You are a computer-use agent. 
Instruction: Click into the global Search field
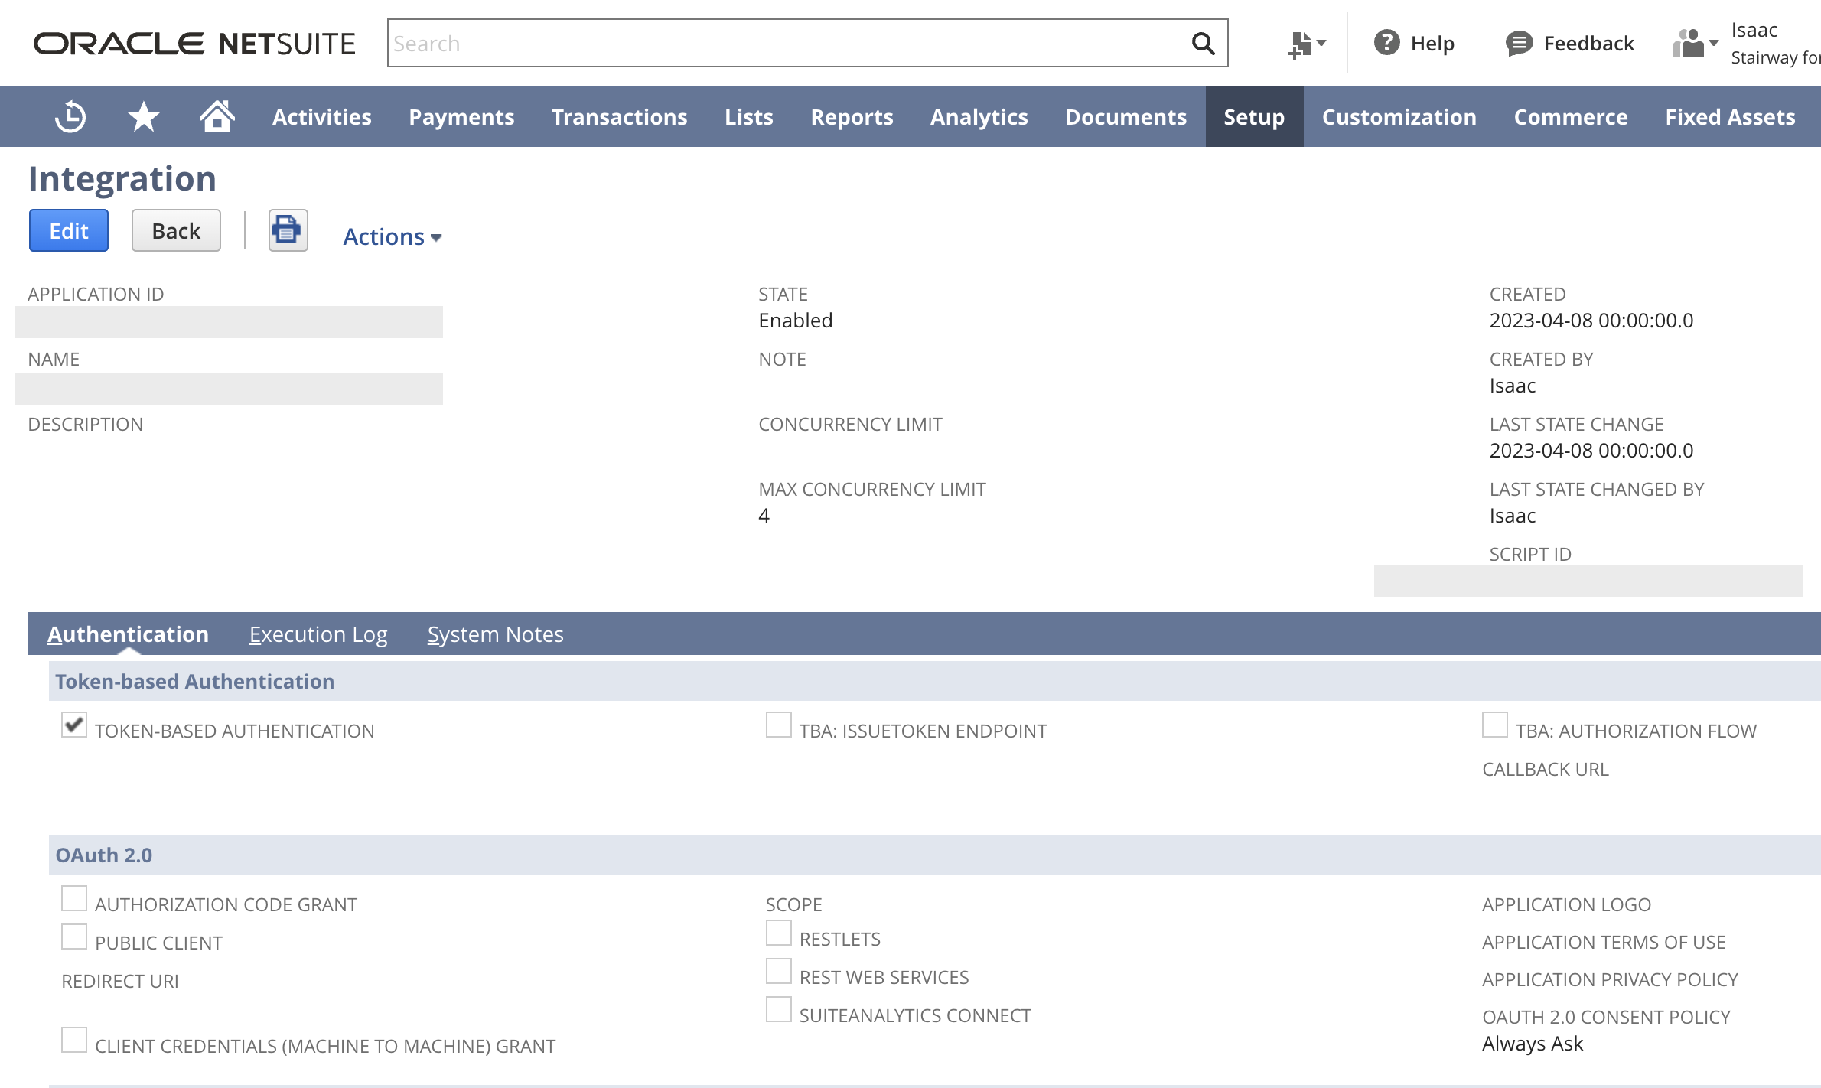pos(788,44)
